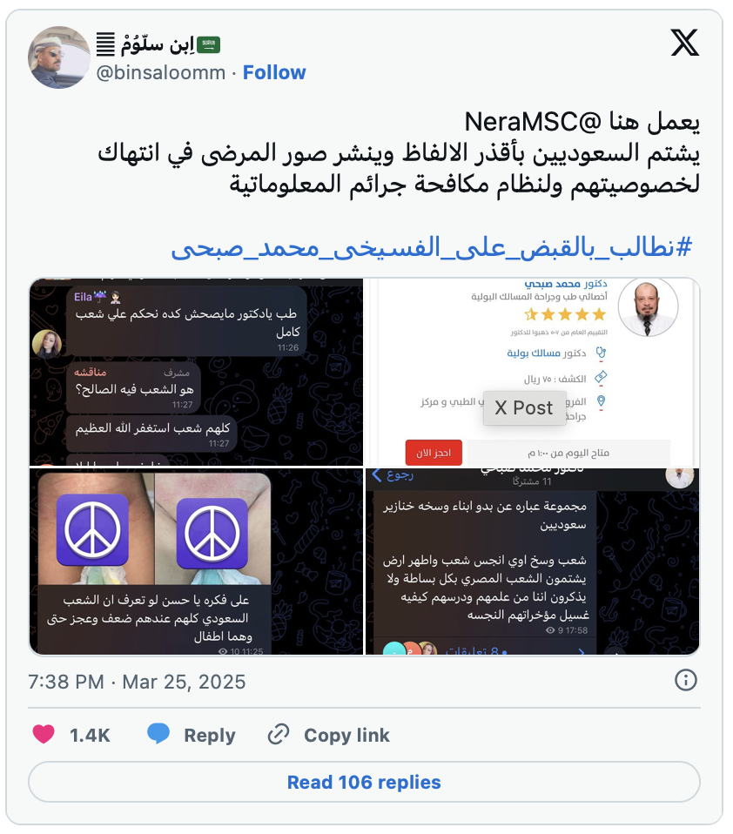Image resolution: width=733 pixels, height=834 pixels.
Task: Click the doctor profile photo in image
Action: 648,307
